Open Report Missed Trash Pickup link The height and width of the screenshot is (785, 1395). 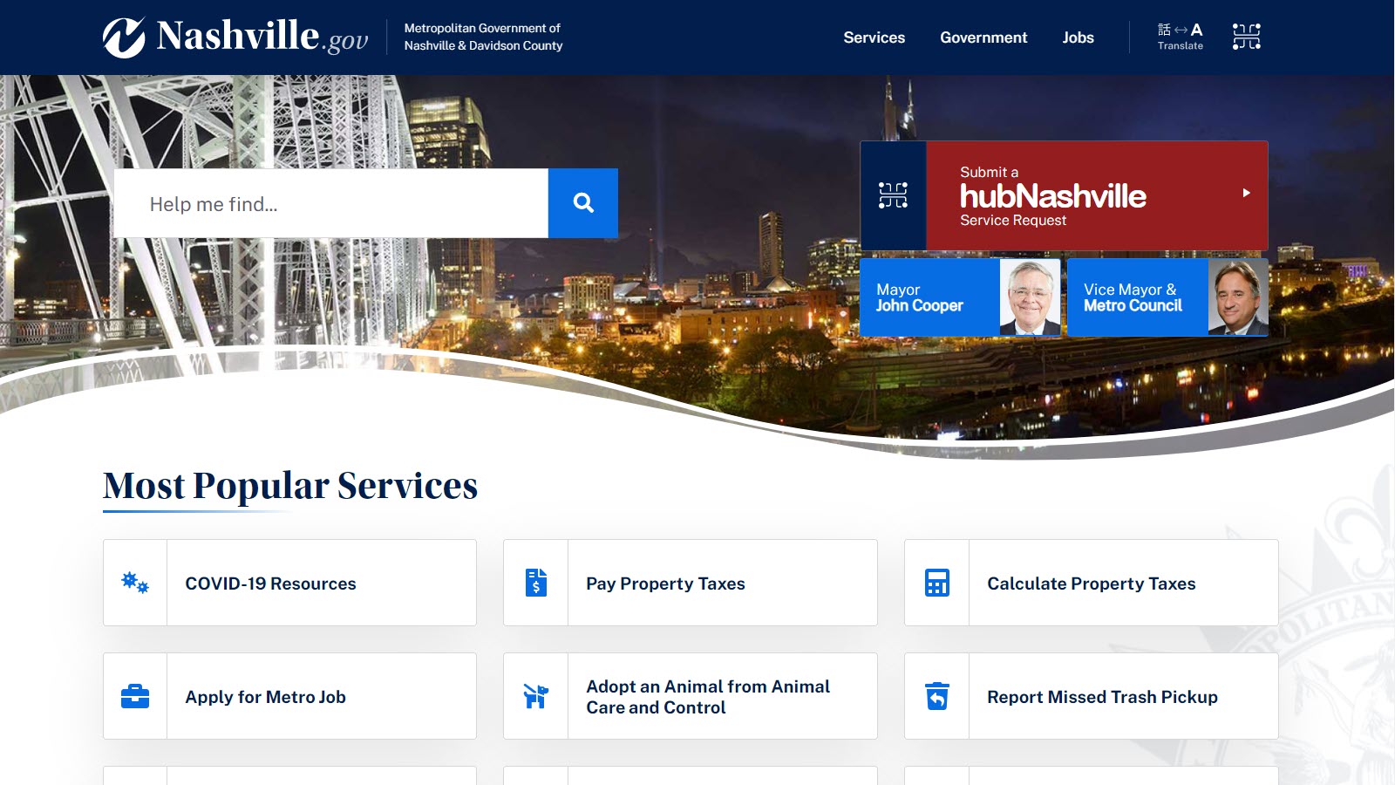(x=1092, y=696)
